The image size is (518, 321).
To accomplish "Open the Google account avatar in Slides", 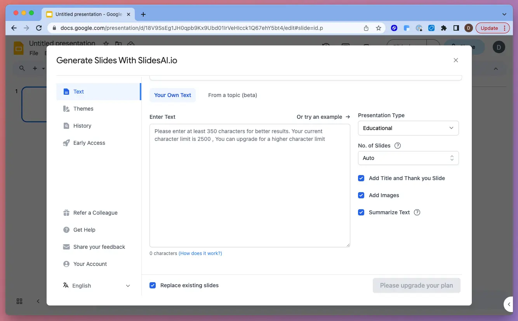I will pyautogui.click(x=499, y=47).
